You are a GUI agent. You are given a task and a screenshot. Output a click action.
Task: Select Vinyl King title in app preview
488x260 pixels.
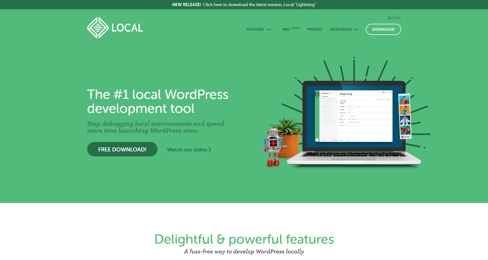click(346, 94)
